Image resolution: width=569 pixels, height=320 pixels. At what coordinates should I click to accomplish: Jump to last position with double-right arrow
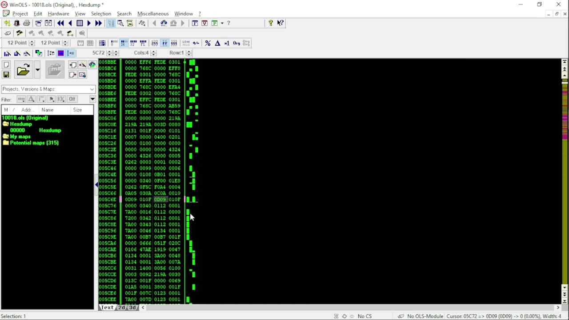coord(98,23)
